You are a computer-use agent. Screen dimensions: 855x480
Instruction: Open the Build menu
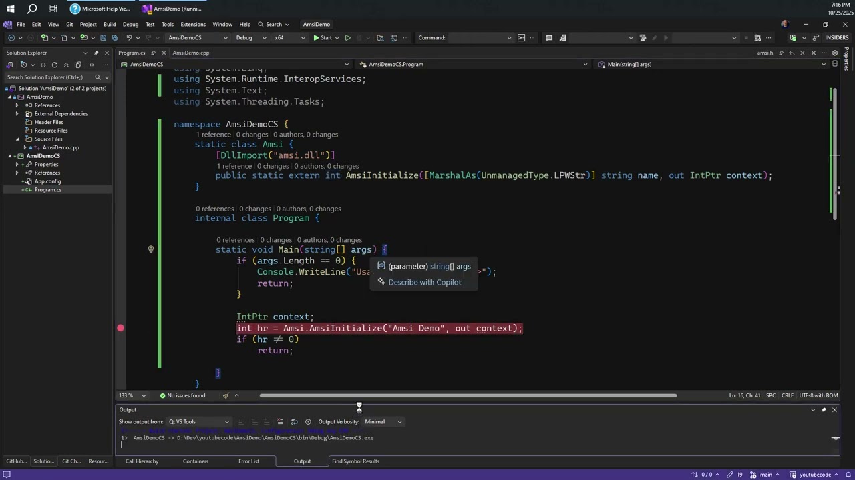coord(110,24)
